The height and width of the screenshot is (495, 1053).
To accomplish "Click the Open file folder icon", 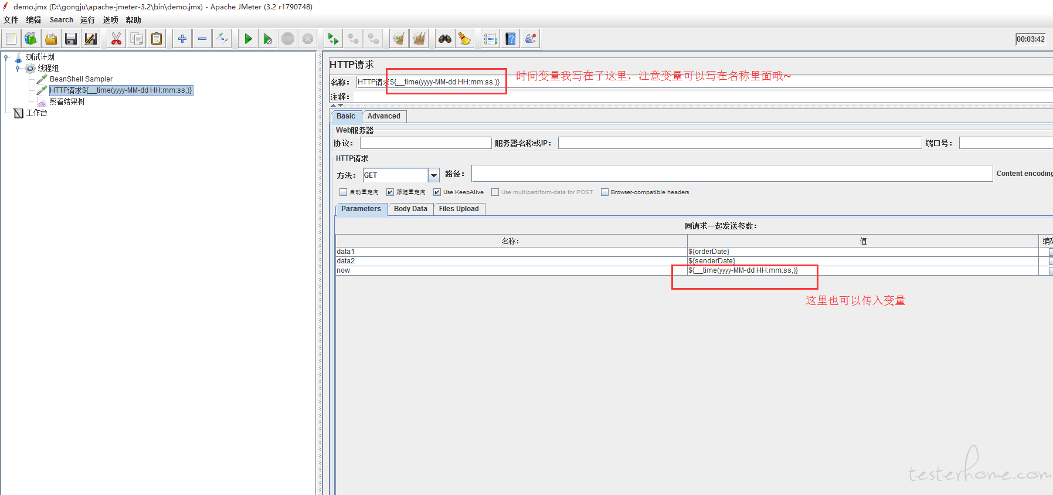I will point(51,39).
